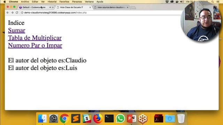
Task: Open the Sumar link
Action: coord(17,30)
